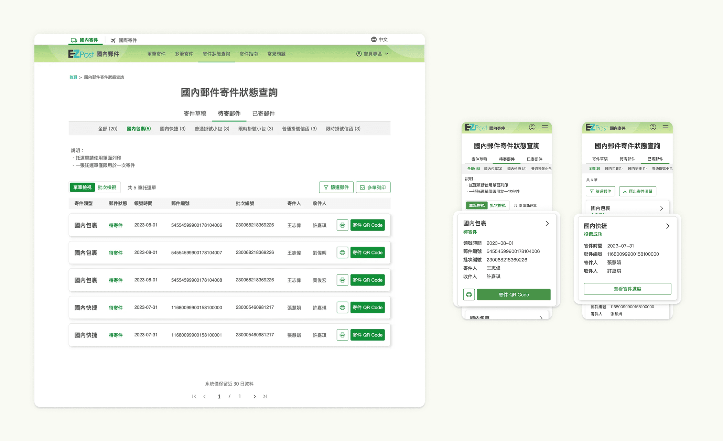This screenshot has height=441, width=723.
Task: Click next page arrow in pagination
Action: tap(255, 396)
